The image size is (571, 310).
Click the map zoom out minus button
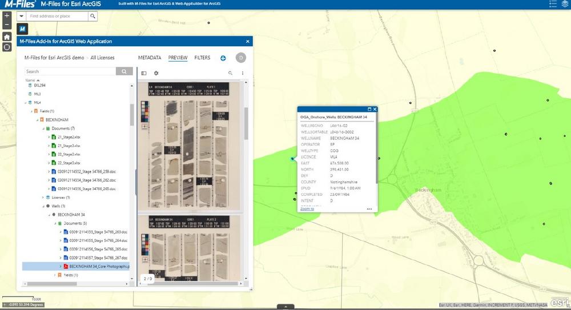pos(6,25)
